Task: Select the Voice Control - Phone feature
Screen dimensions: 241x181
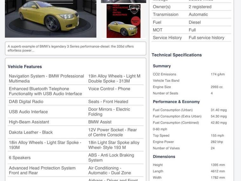Action: tap(109, 89)
